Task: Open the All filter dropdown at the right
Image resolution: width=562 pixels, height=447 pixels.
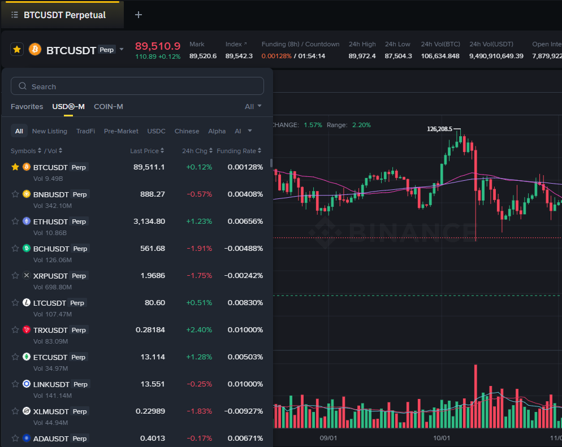Action: (x=253, y=106)
